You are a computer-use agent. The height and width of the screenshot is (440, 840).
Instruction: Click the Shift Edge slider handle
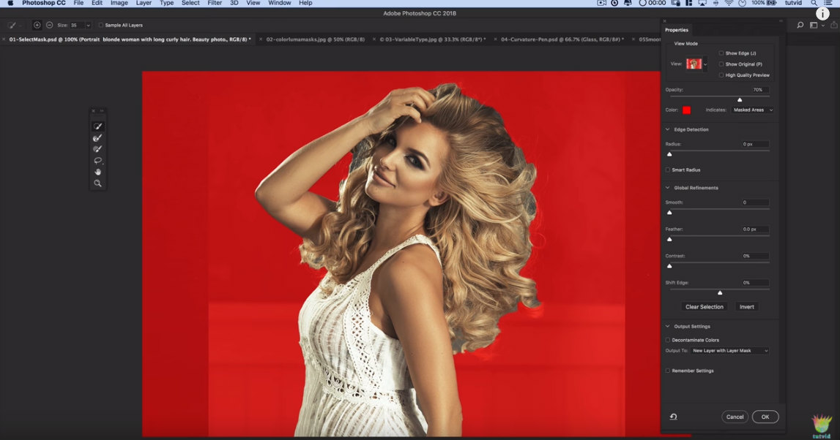coord(720,292)
